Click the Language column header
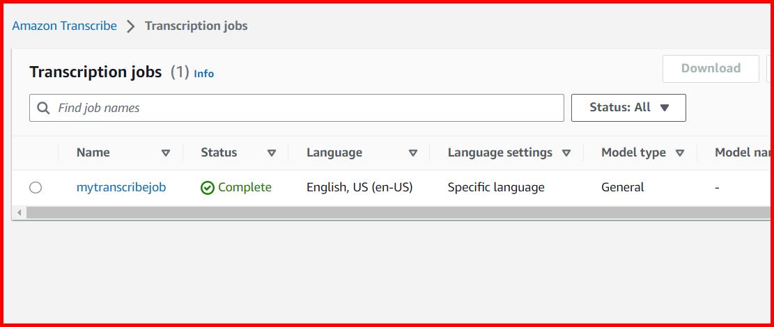 tap(334, 152)
